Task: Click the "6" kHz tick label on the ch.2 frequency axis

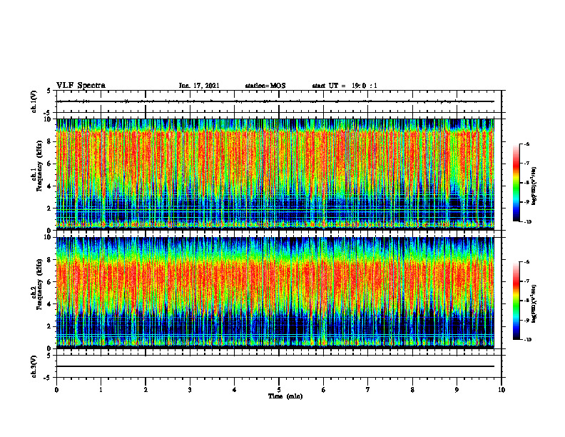Action: [50, 282]
